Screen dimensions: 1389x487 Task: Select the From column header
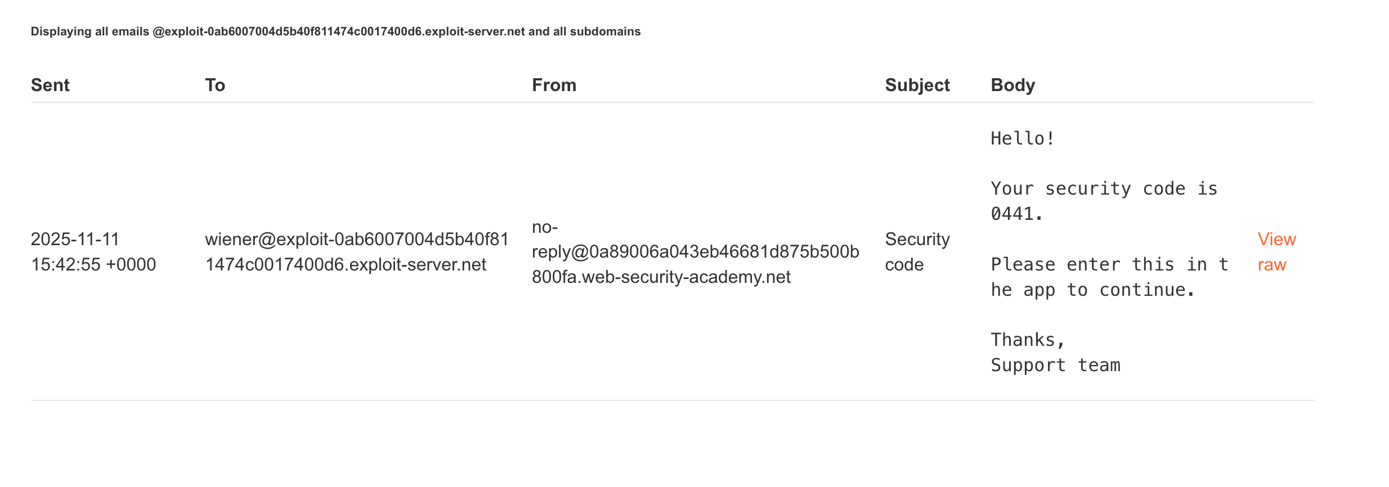point(554,85)
